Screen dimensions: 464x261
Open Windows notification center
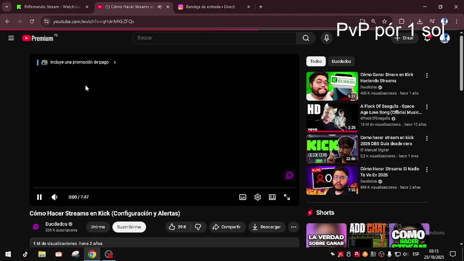[453, 254]
